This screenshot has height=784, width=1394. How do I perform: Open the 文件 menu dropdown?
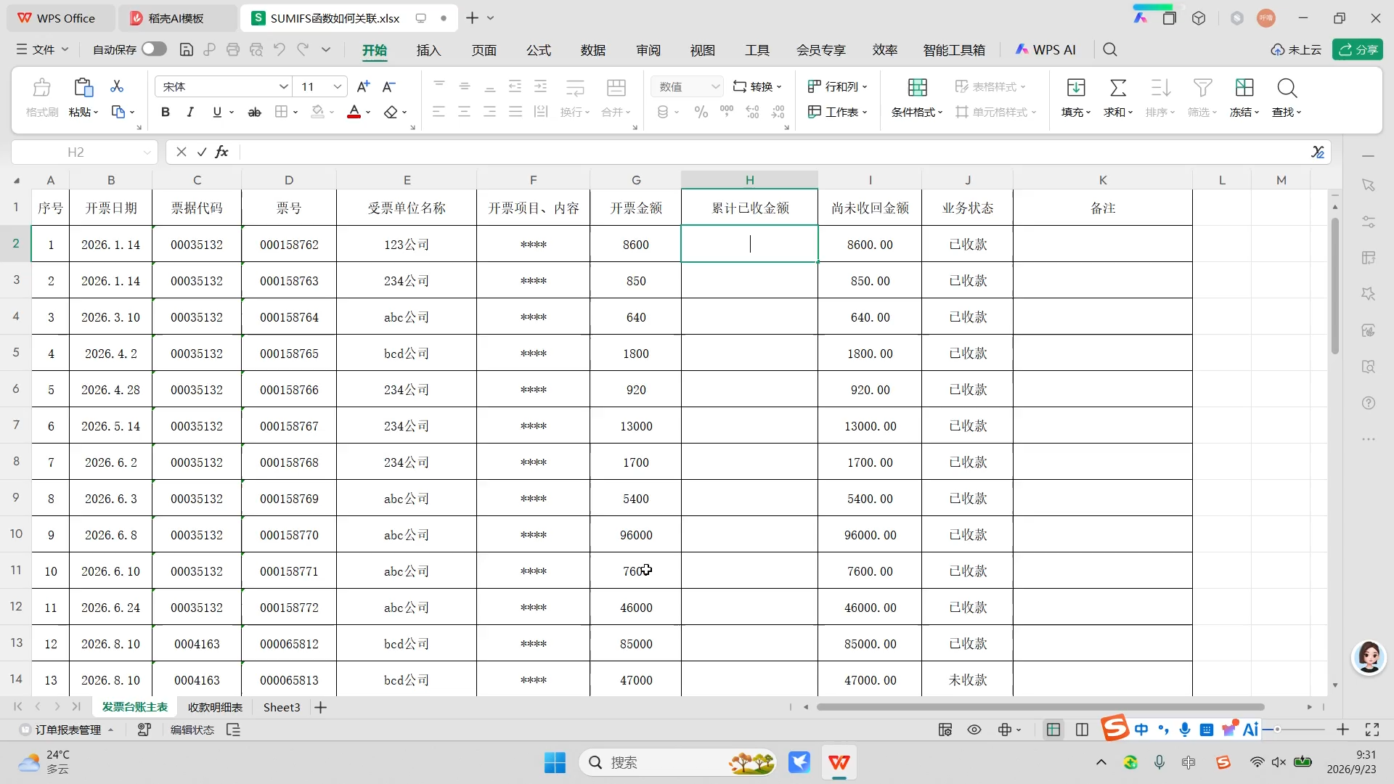(x=42, y=49)
